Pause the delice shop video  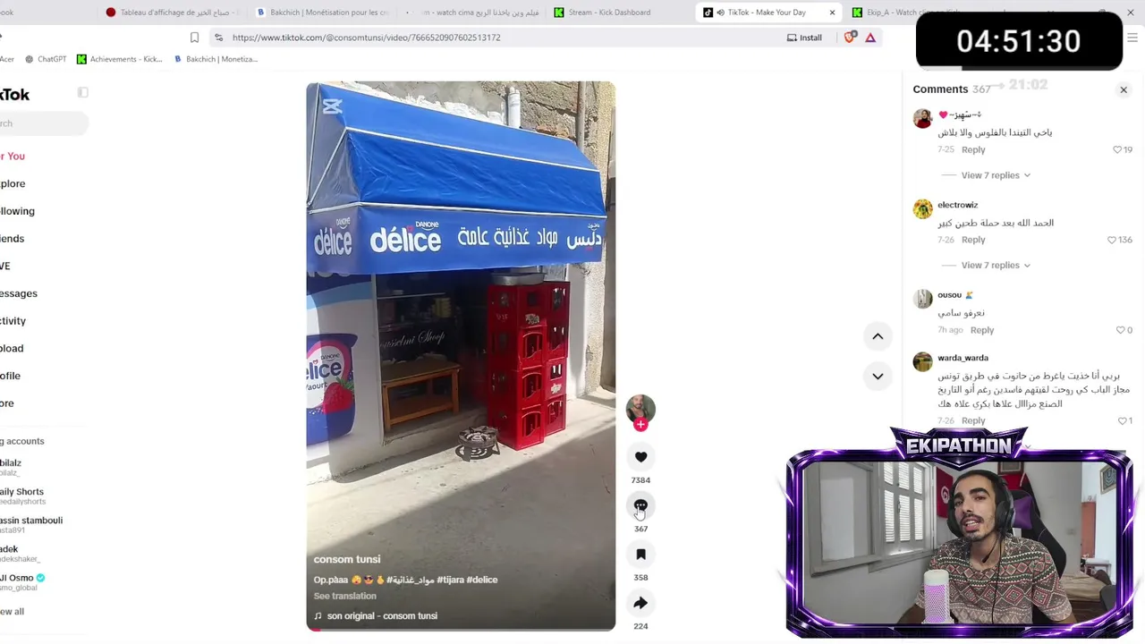pos(461,356)
